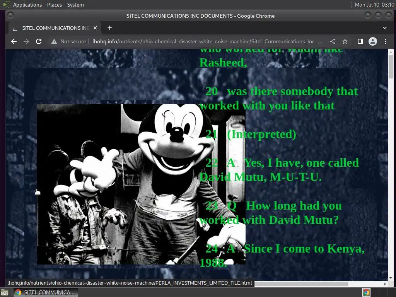Screen dimensions: 396x297
Task: Click the show desktop icon in taskbar
Action: pyautogui.click(x=5, y=292)
